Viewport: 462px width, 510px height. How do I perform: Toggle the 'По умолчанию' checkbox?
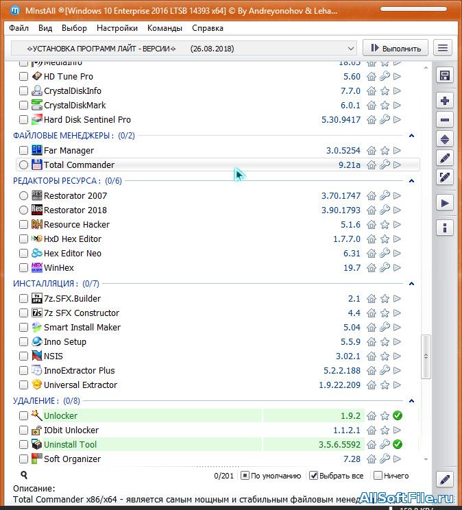point(245,476)
